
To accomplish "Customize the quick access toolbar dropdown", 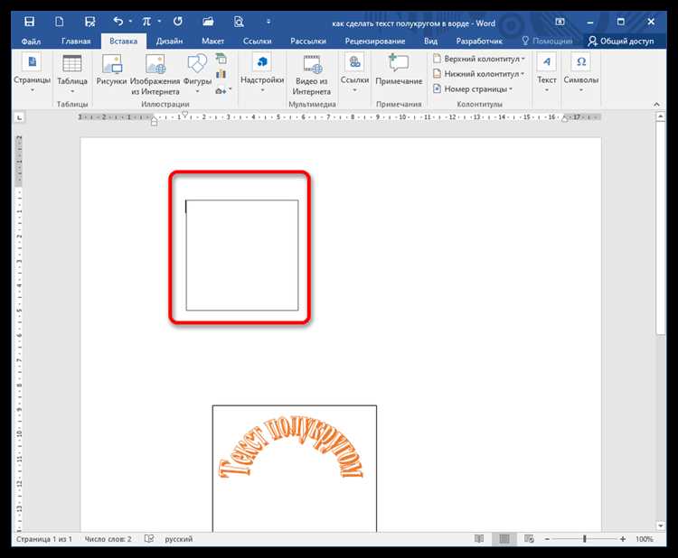I will coord(268,21).
